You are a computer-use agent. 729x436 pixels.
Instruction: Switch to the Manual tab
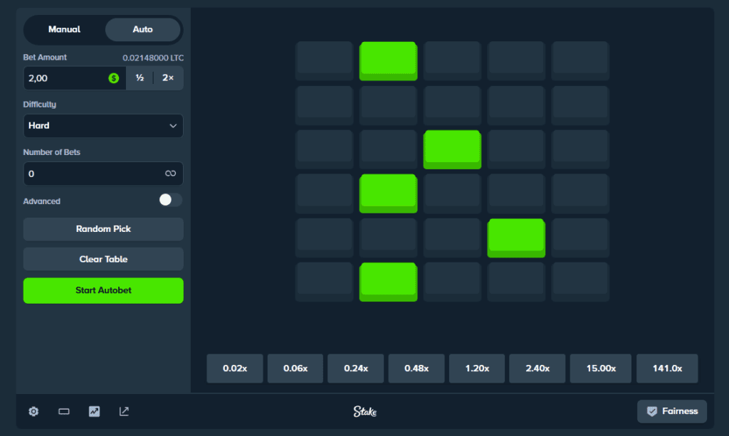tap(64, 30)
